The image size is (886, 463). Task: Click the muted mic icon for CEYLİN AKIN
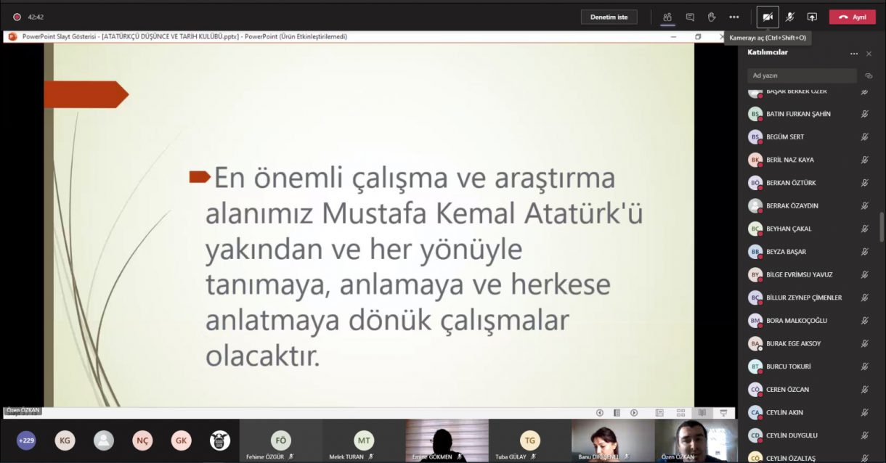click(x=865, y=412)
